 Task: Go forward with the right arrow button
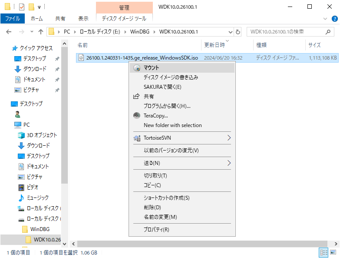pos(21,32)
